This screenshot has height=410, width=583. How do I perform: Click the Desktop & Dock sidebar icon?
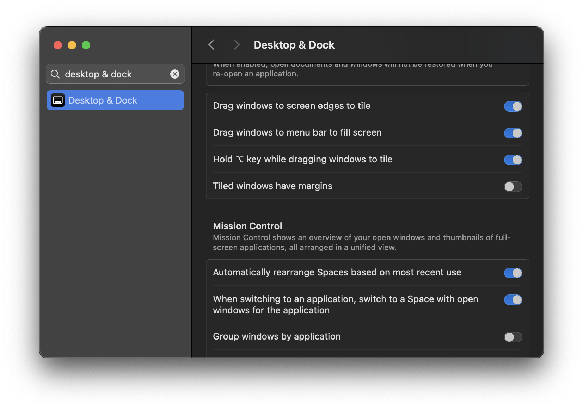click(58, 100)
